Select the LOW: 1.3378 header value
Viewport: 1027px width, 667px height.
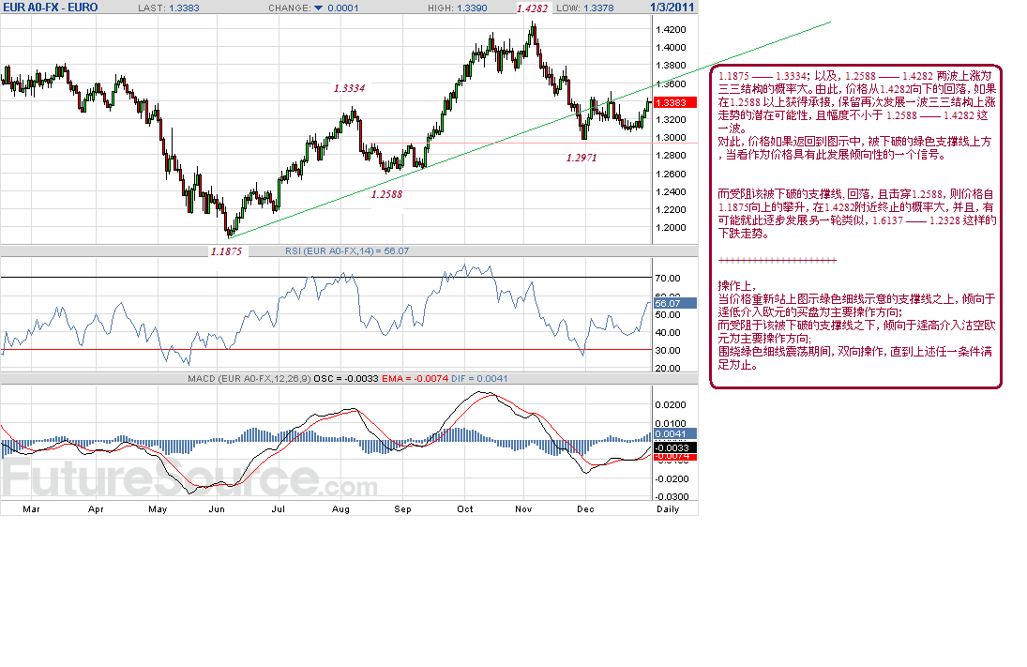[585, 8]
